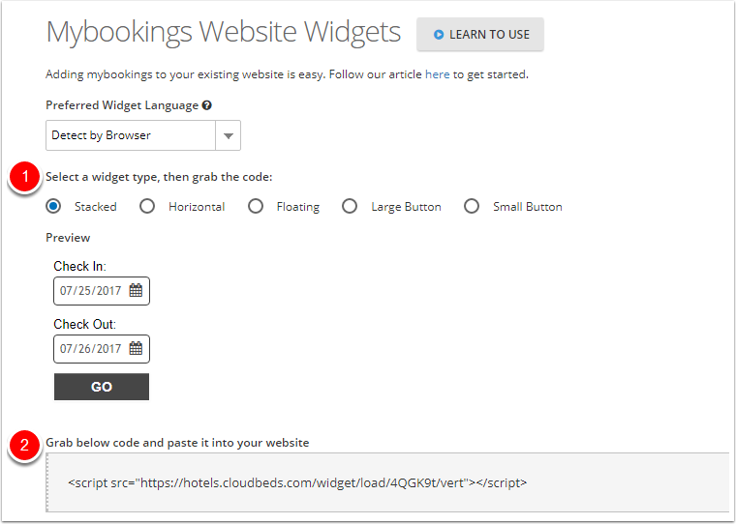Screen dimensions: 736x524
Task: Click the Check In date field
Action: coord(102,291)
